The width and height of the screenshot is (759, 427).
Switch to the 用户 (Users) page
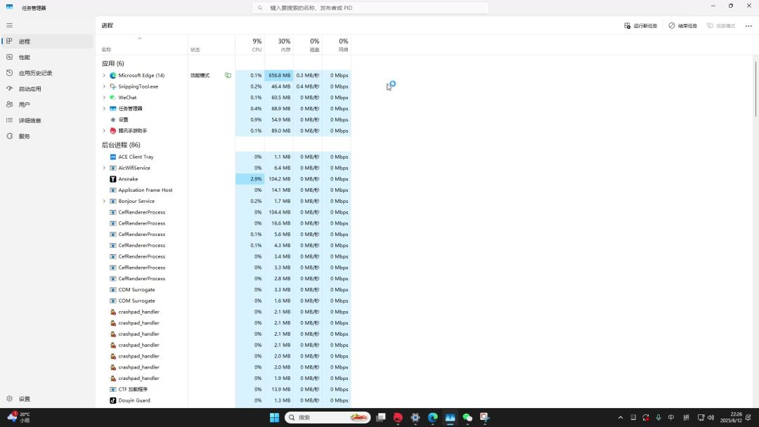(x=25, y=105)
